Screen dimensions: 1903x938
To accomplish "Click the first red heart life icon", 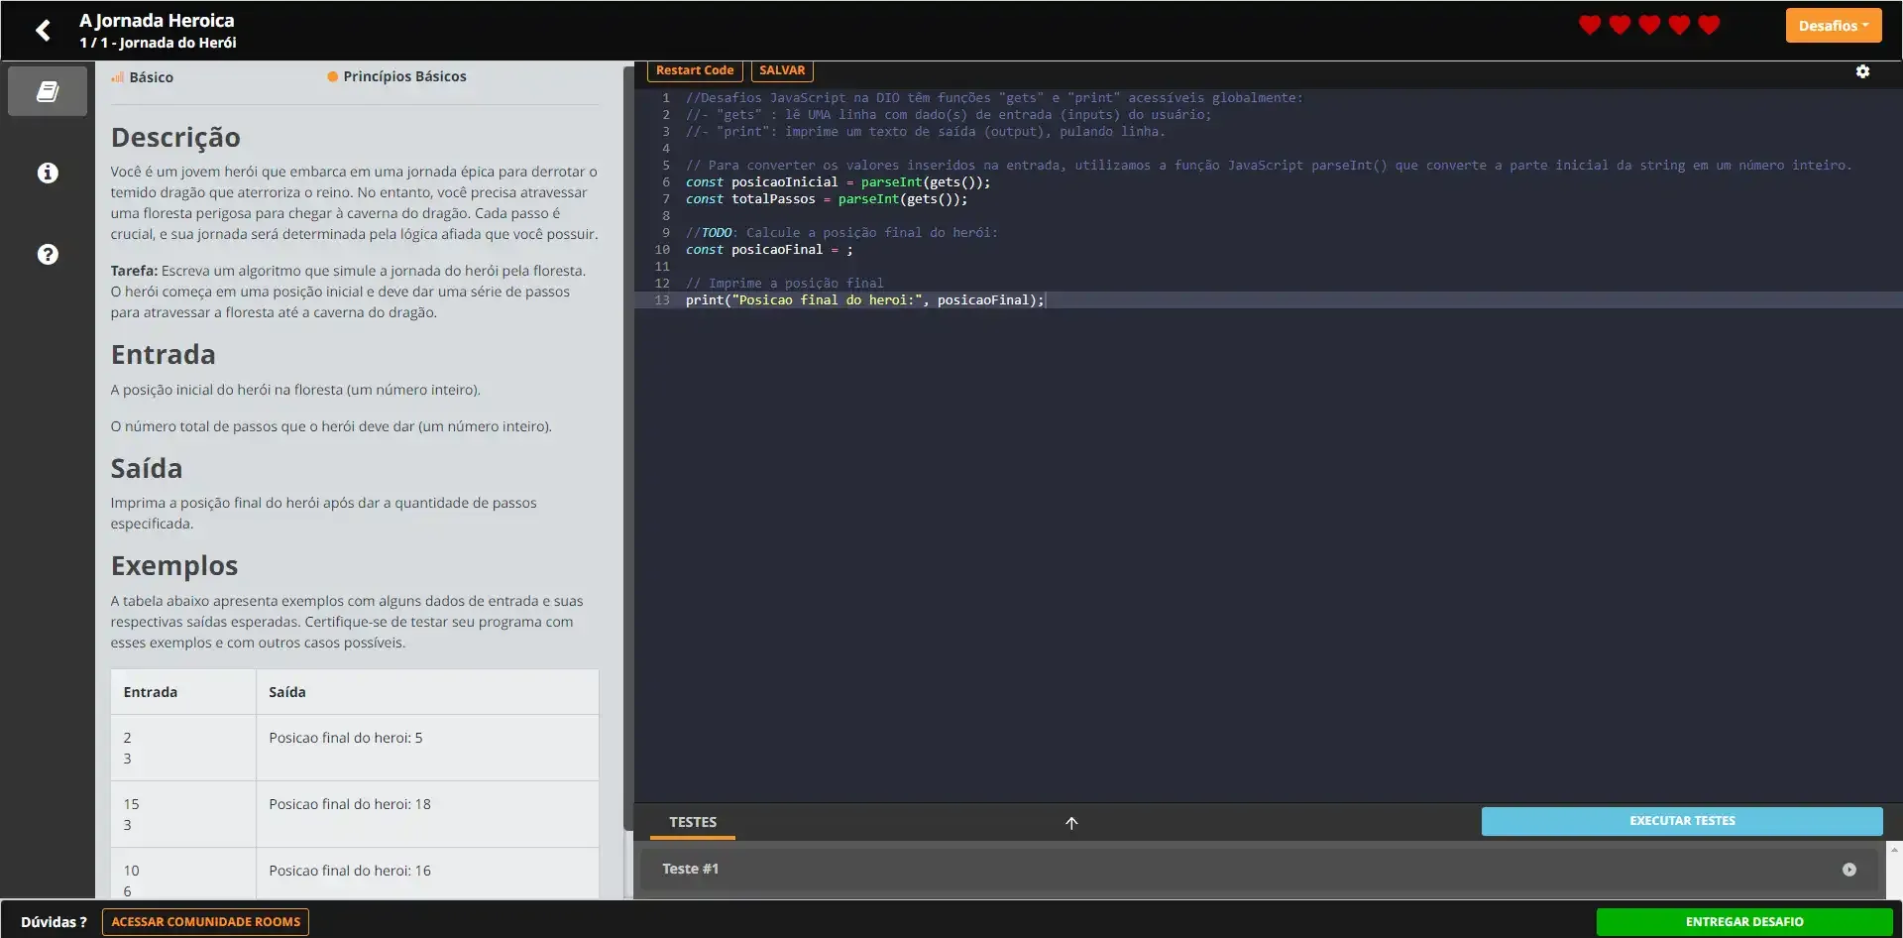I will pyautogui.click(x=1590, y=25).
